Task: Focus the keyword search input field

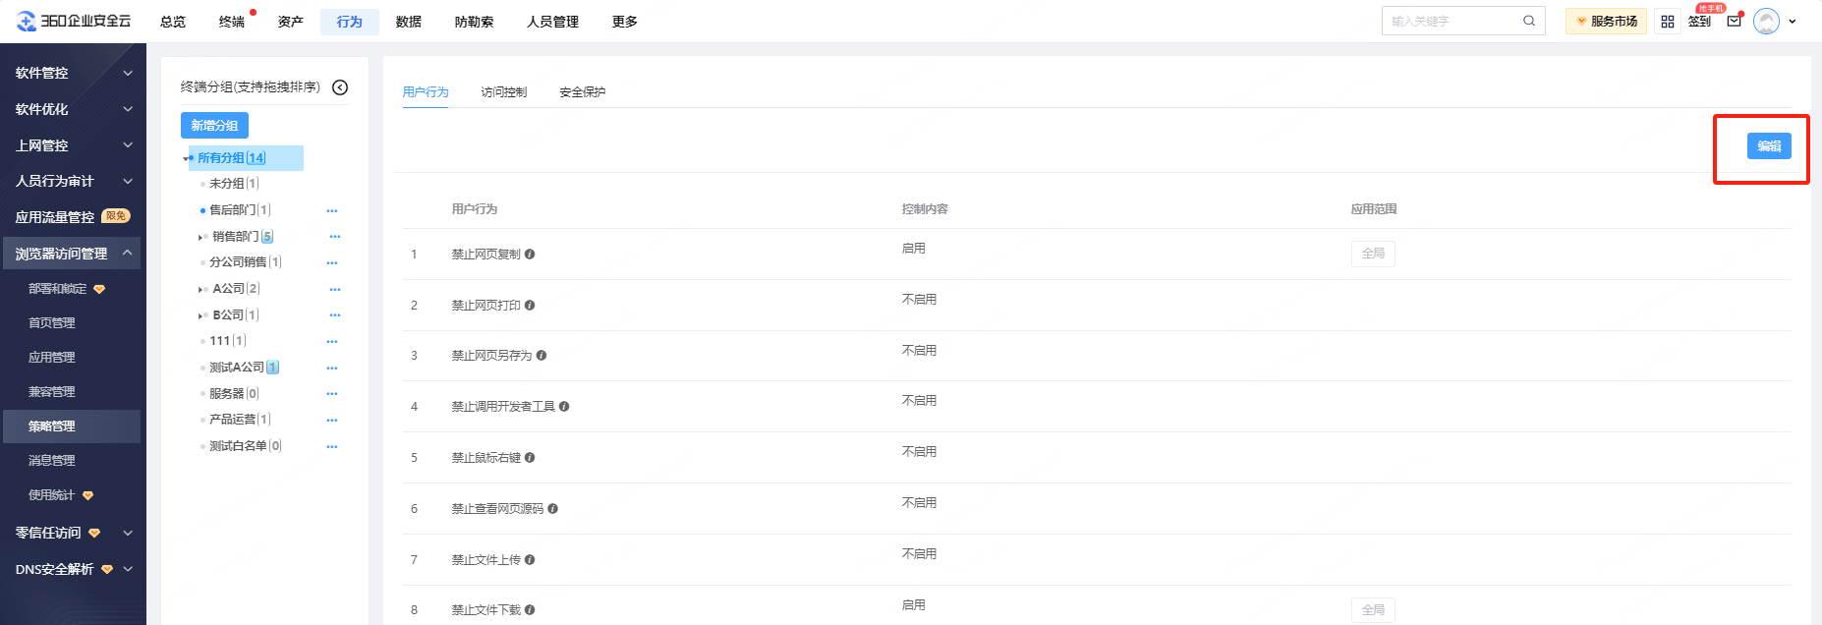Action: [x=1452, y=21]
